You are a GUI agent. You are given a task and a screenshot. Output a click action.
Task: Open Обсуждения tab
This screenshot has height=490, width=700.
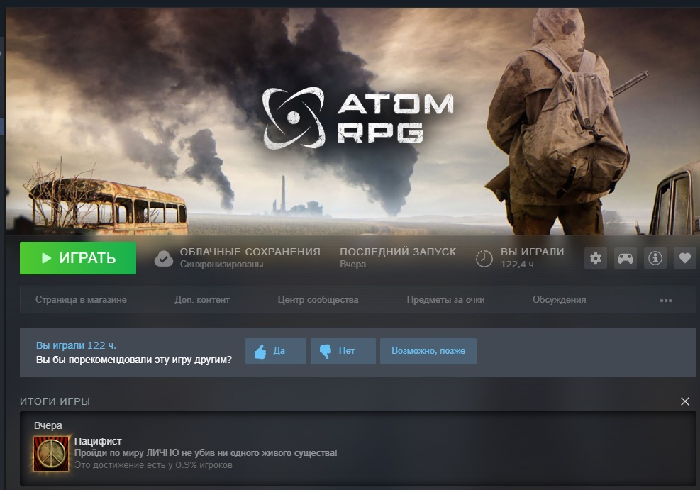click(559, 300)
